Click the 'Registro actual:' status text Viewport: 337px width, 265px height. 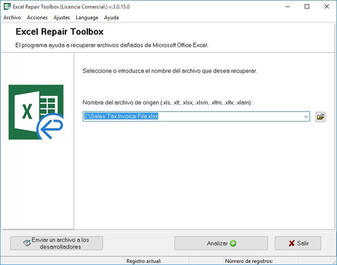pos(144,261)
